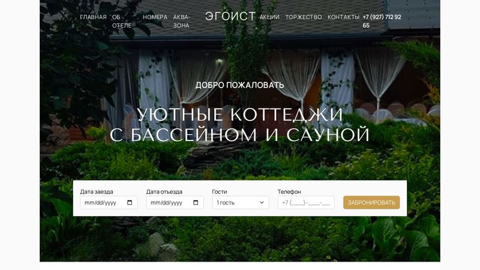Expand the Гости dropdown chevron
Image resolution: width=480 pixels, height=270 pixels.
(x=262, y=203)
